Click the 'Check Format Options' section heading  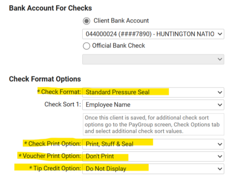(x=45, y=79)
